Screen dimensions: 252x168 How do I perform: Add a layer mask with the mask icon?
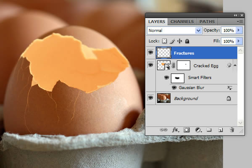186,130
